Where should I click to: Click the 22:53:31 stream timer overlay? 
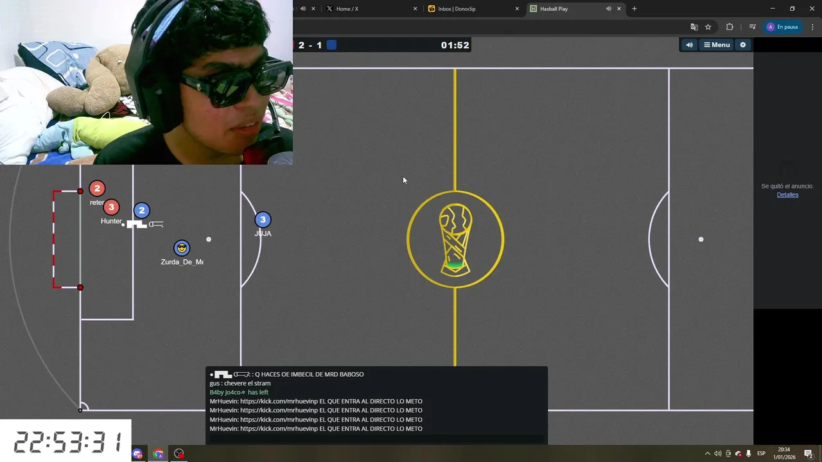pos(66,442)
